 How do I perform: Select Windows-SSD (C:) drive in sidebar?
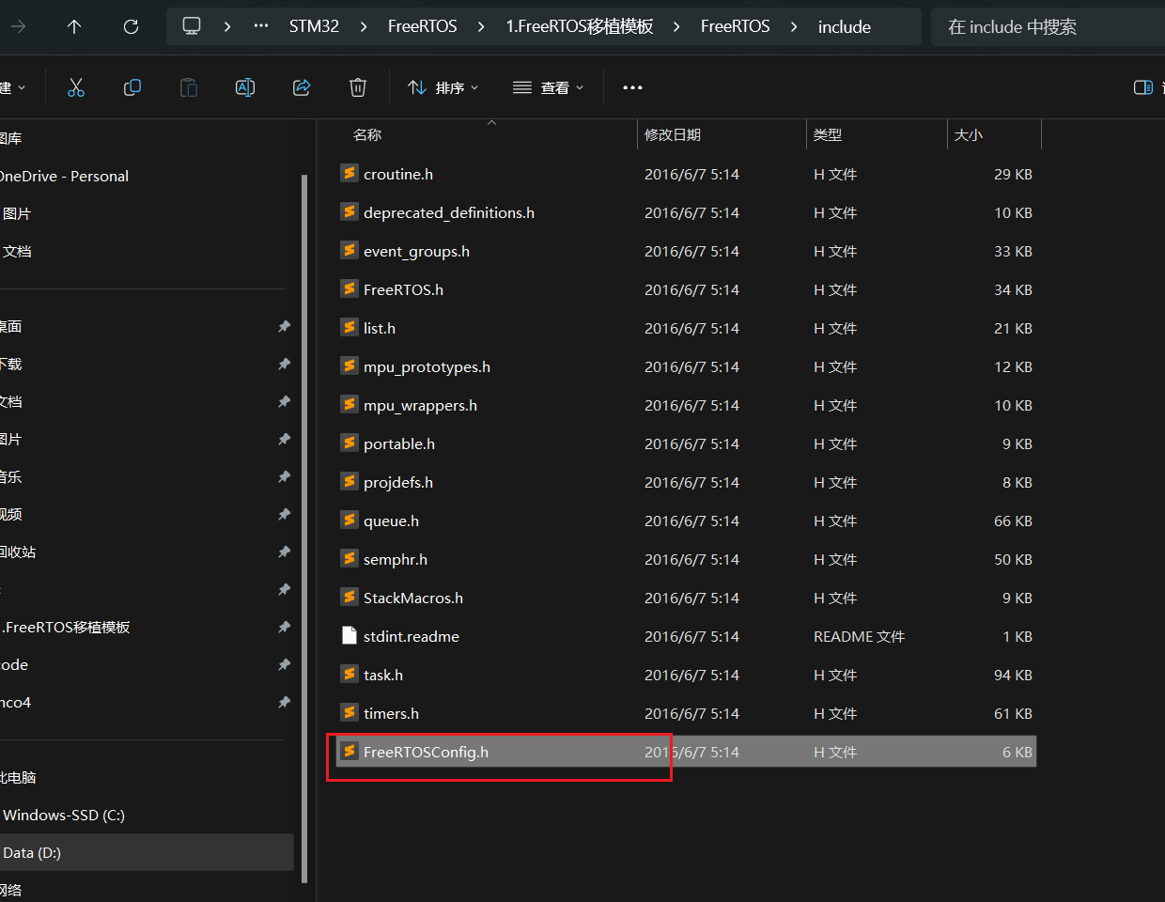[x=64, y=815]
